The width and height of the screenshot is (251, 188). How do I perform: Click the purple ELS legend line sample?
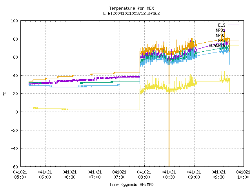click(x=233, y=25)
